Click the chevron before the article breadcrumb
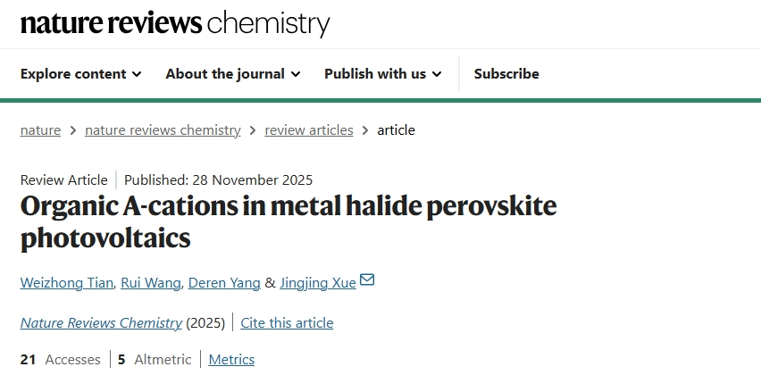761x392 pixels. tap(365, 130)
